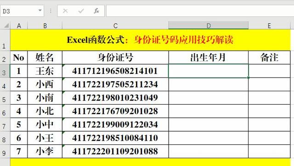Select column D header

[209, 25]
